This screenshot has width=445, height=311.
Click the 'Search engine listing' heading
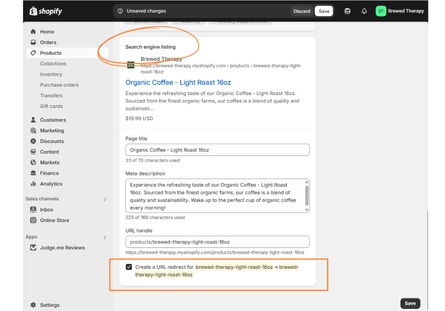150,47
